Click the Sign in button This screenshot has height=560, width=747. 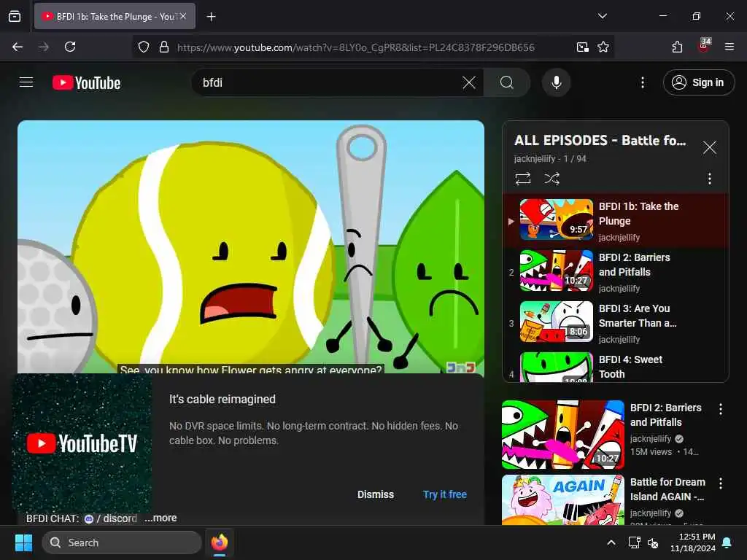(698, 82)
